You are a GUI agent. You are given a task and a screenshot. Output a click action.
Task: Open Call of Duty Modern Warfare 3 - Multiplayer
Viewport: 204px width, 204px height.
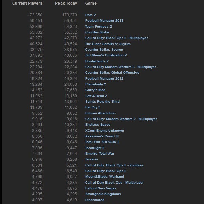click(x=121, y=67)
